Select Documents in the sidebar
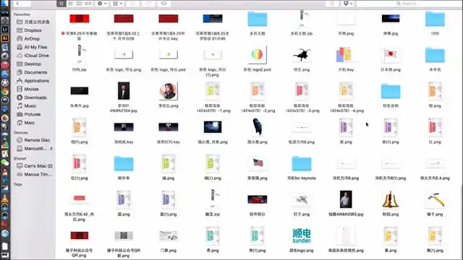The width and height of the screenshot is (463, 260). [x=35, y=72]
